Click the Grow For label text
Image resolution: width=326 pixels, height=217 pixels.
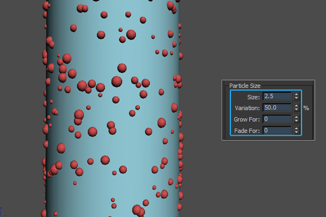[248, 119]
